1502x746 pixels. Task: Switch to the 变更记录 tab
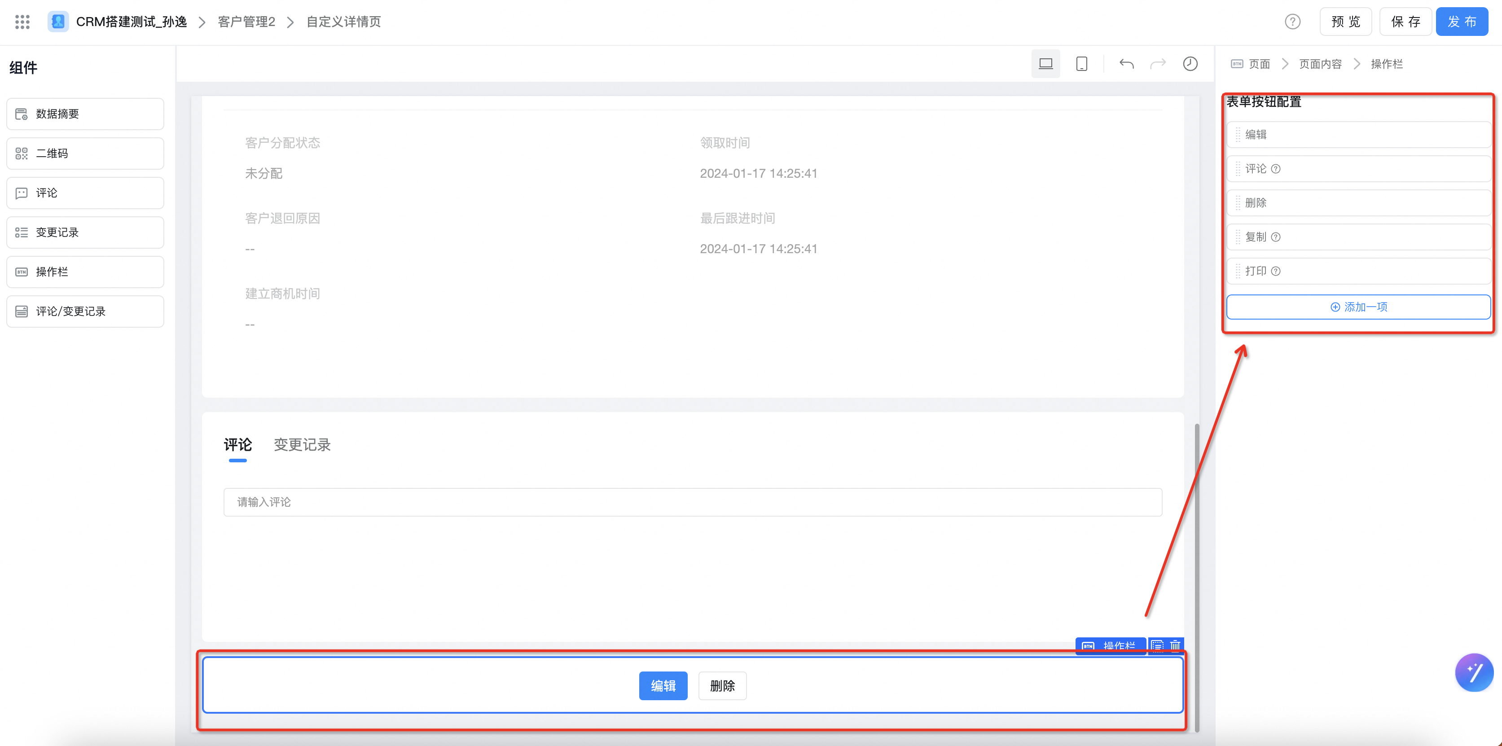[x=302, y=445]
